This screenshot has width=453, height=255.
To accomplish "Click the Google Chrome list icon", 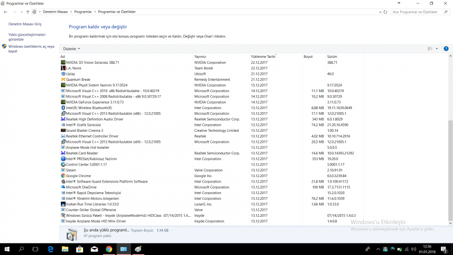I will pyautogui.click(x=63, y=176).
